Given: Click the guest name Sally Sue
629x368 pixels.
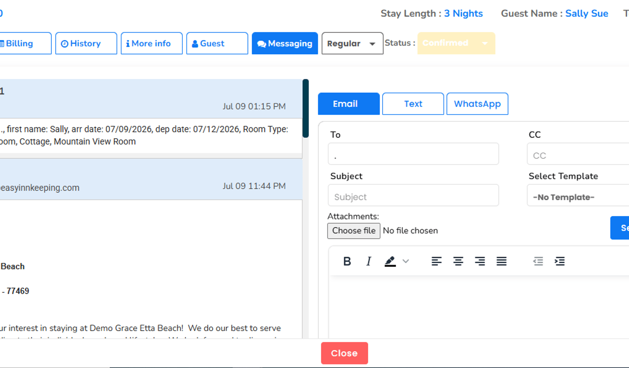Looking at the screenshot, I should [587, 13].
